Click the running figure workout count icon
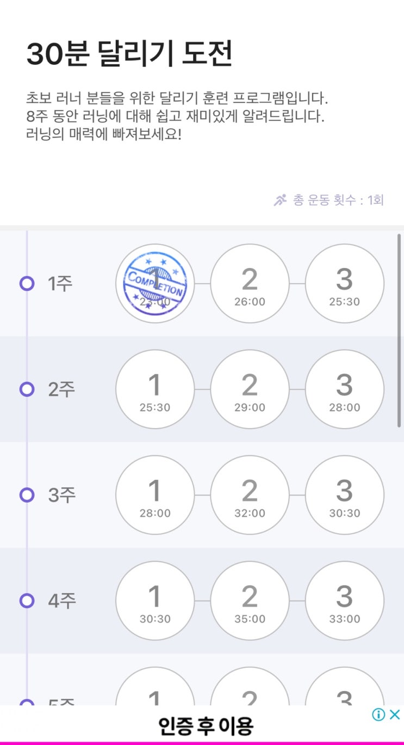Screen dimensions: 404x745 280,200
